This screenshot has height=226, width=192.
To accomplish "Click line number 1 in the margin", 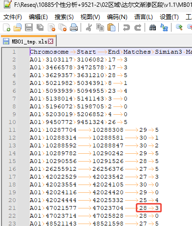I will (x=14, y=52).
